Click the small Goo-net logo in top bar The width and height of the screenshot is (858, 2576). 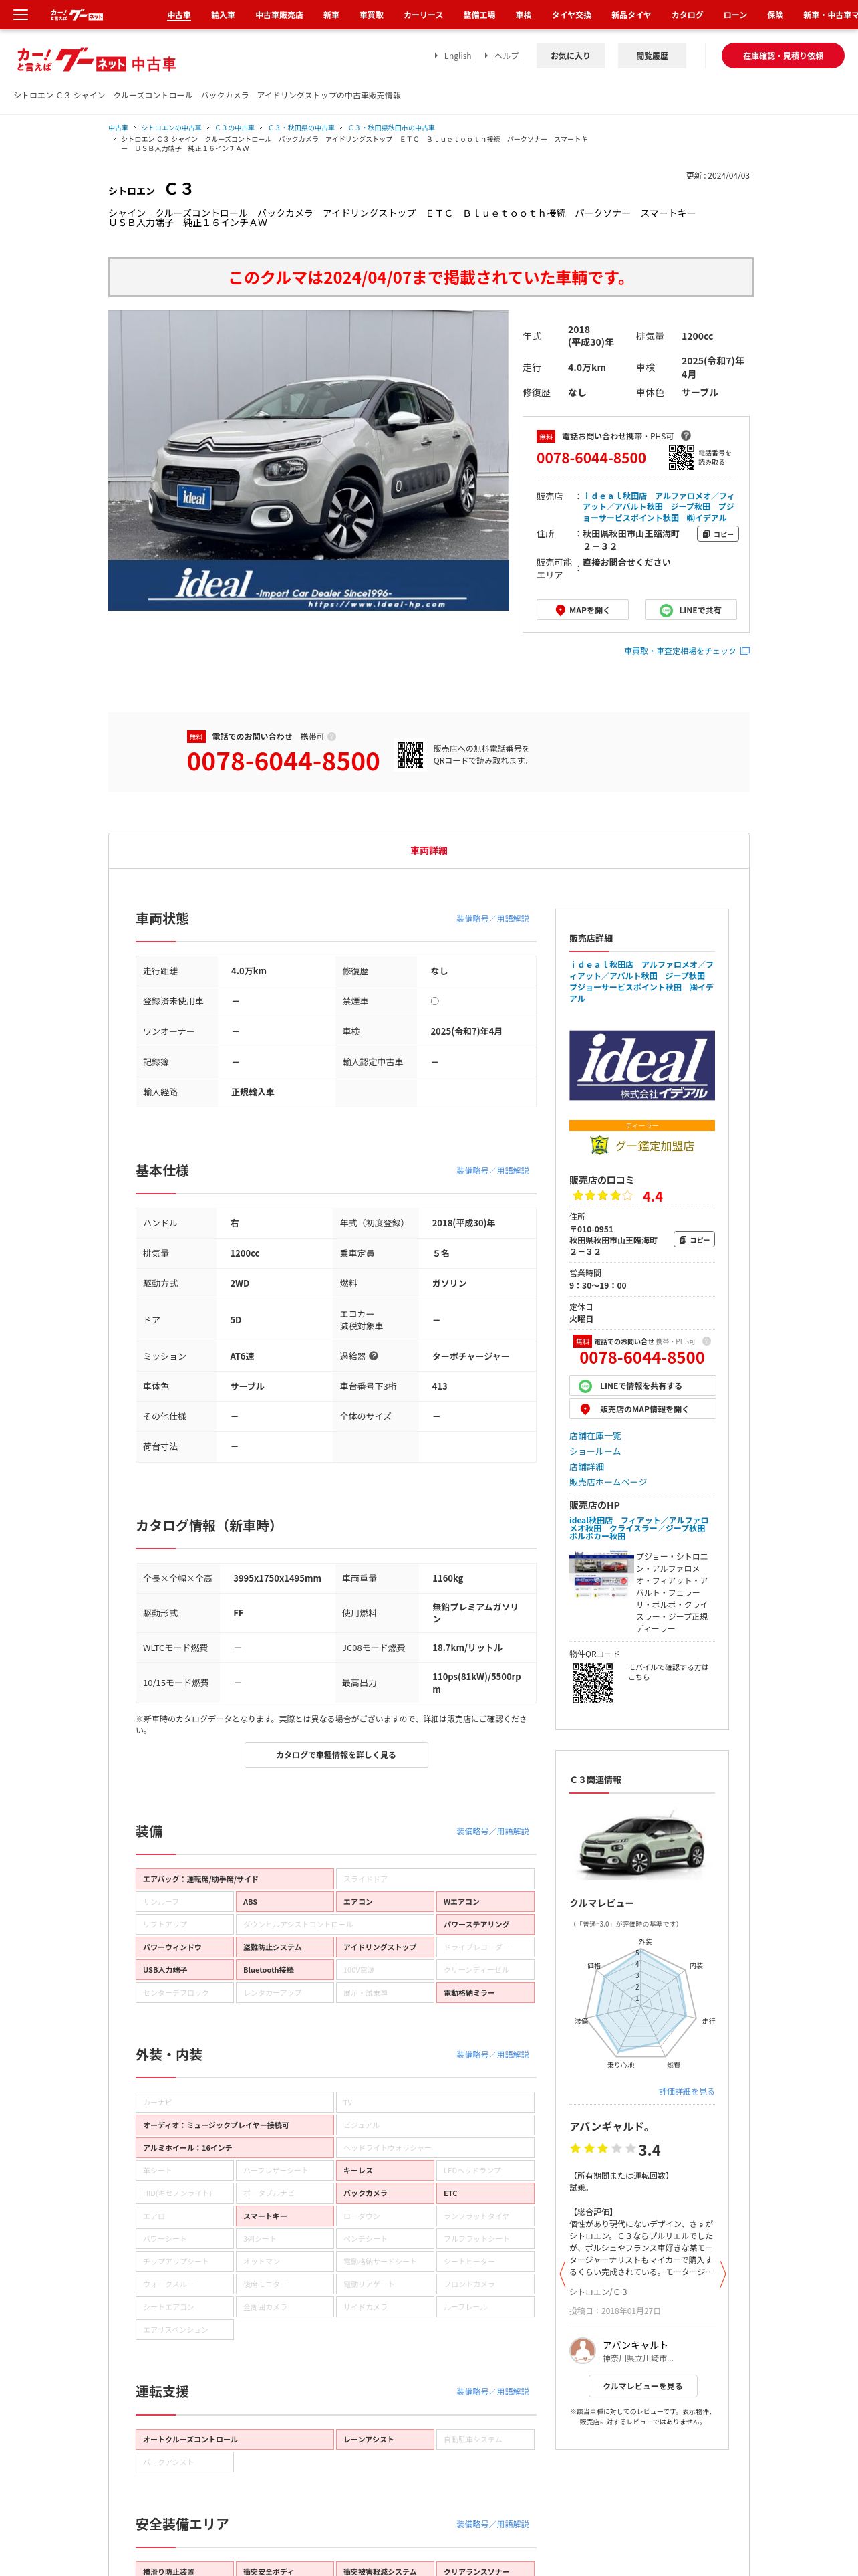pos(77,15)
